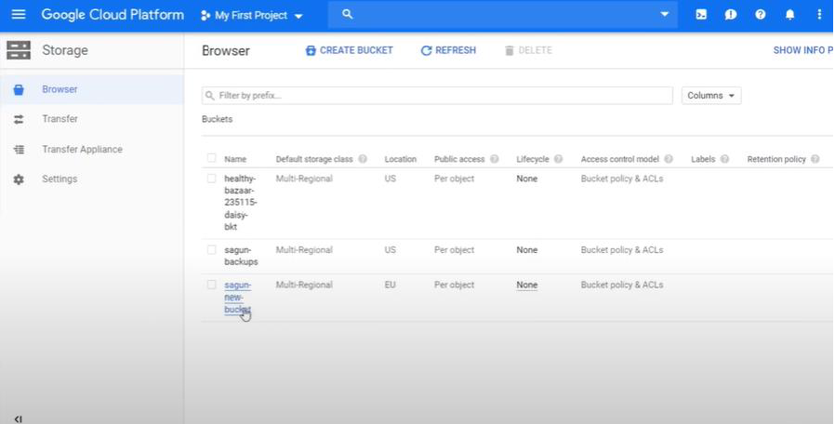Click the REFRESH button
The width and height of the screenshot is (835, 424).
(448, 50)
